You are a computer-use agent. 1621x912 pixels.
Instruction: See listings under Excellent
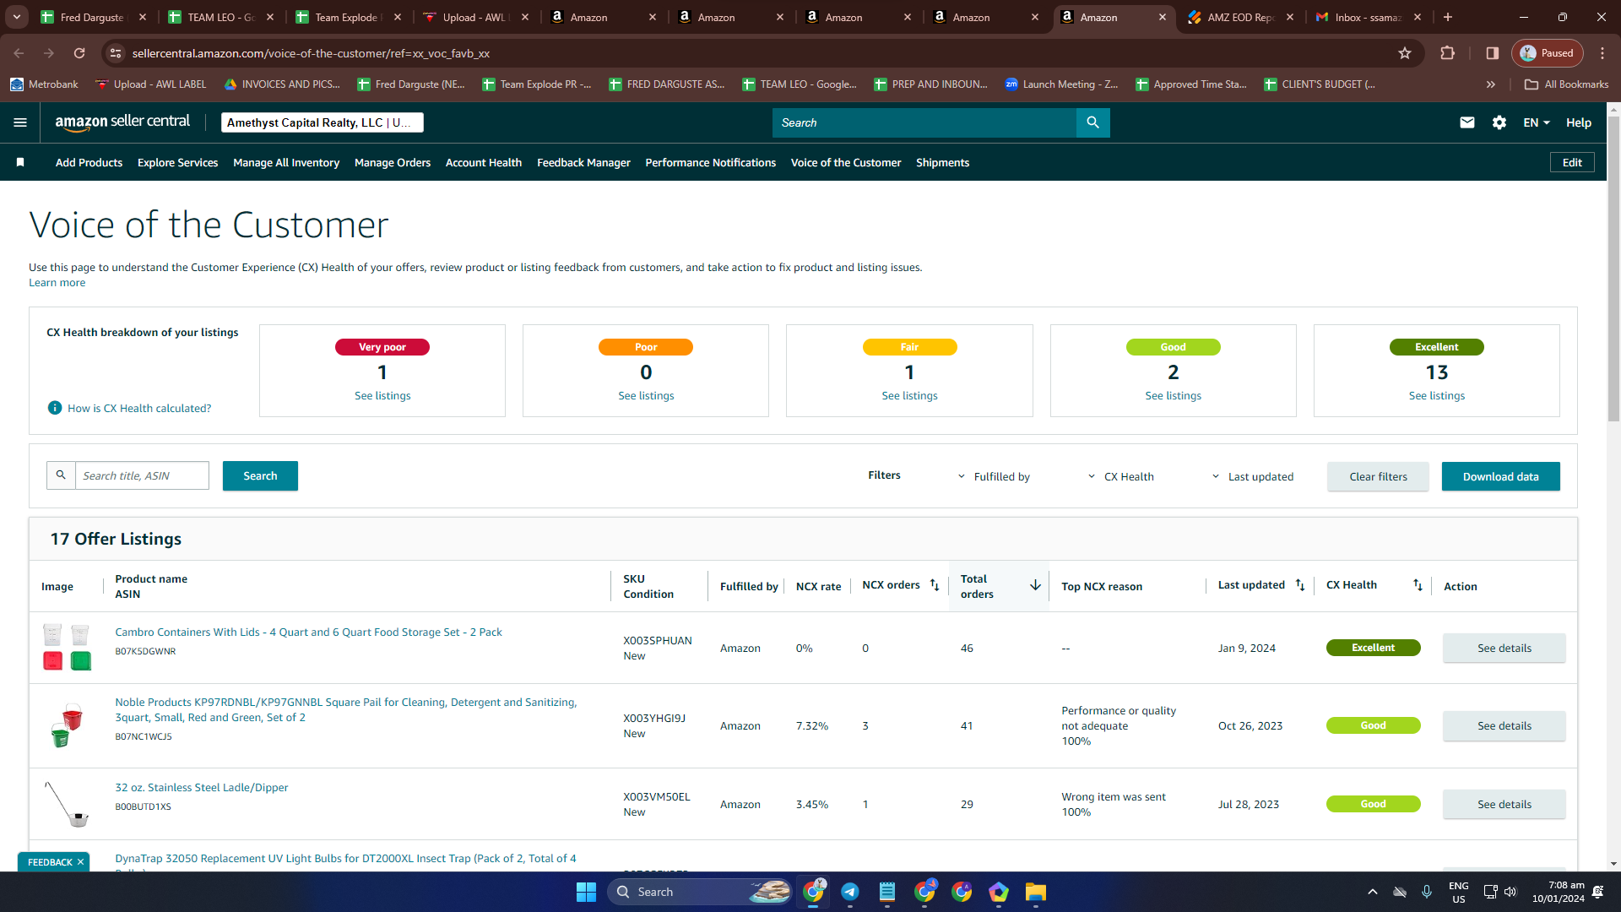click(x=1436, y=395)
